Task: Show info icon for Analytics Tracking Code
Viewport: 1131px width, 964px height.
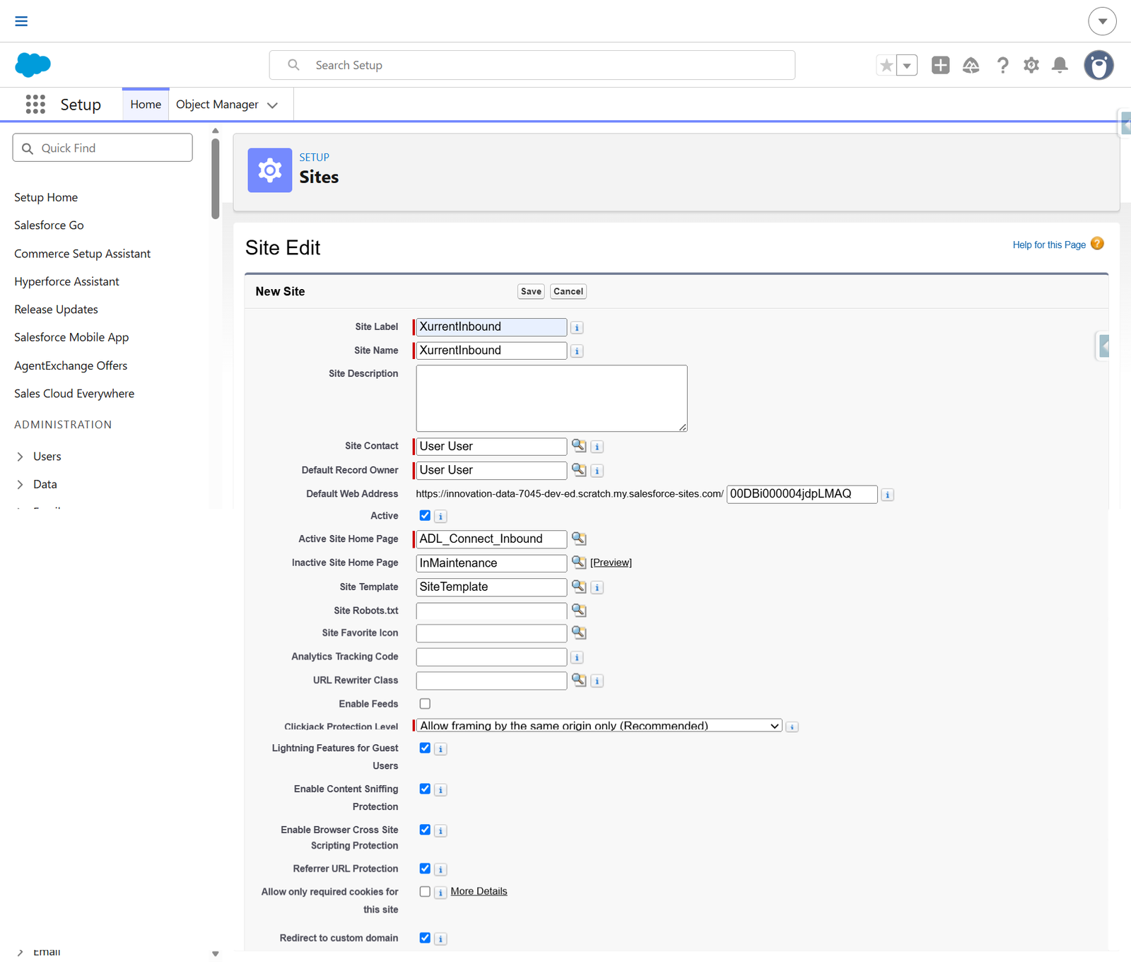Action: click(x=577, y=658)
